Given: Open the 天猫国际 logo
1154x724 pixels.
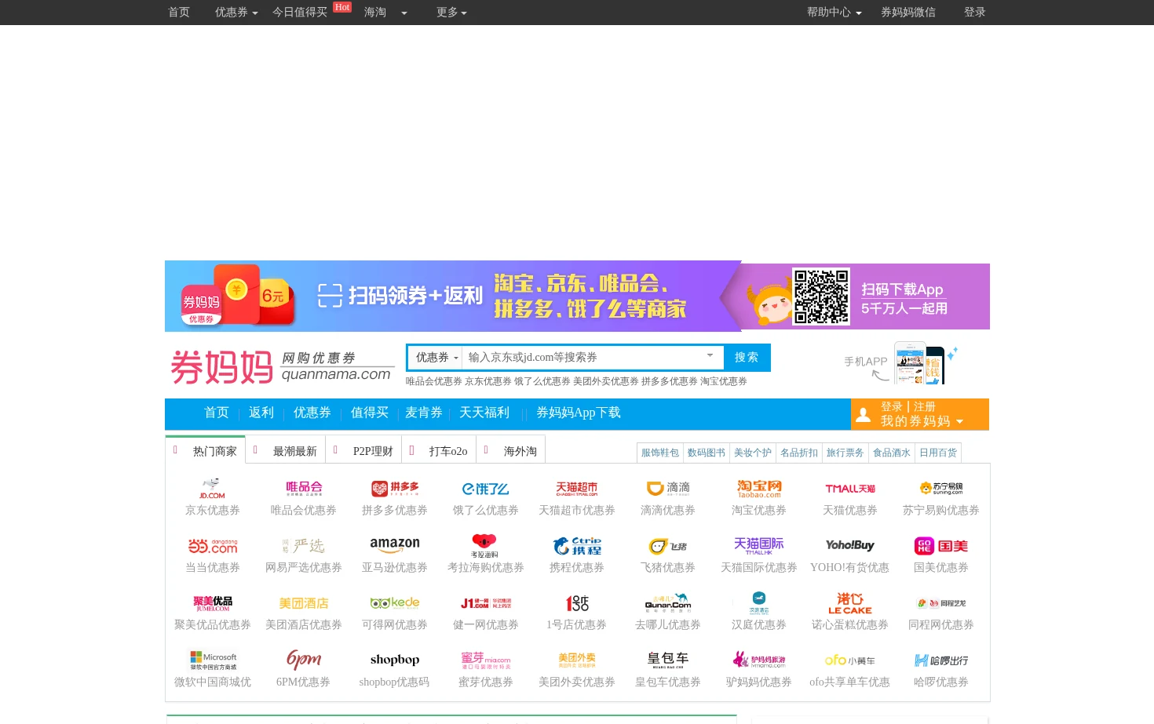Looking at the screenshot, I should tap(758, 545).
